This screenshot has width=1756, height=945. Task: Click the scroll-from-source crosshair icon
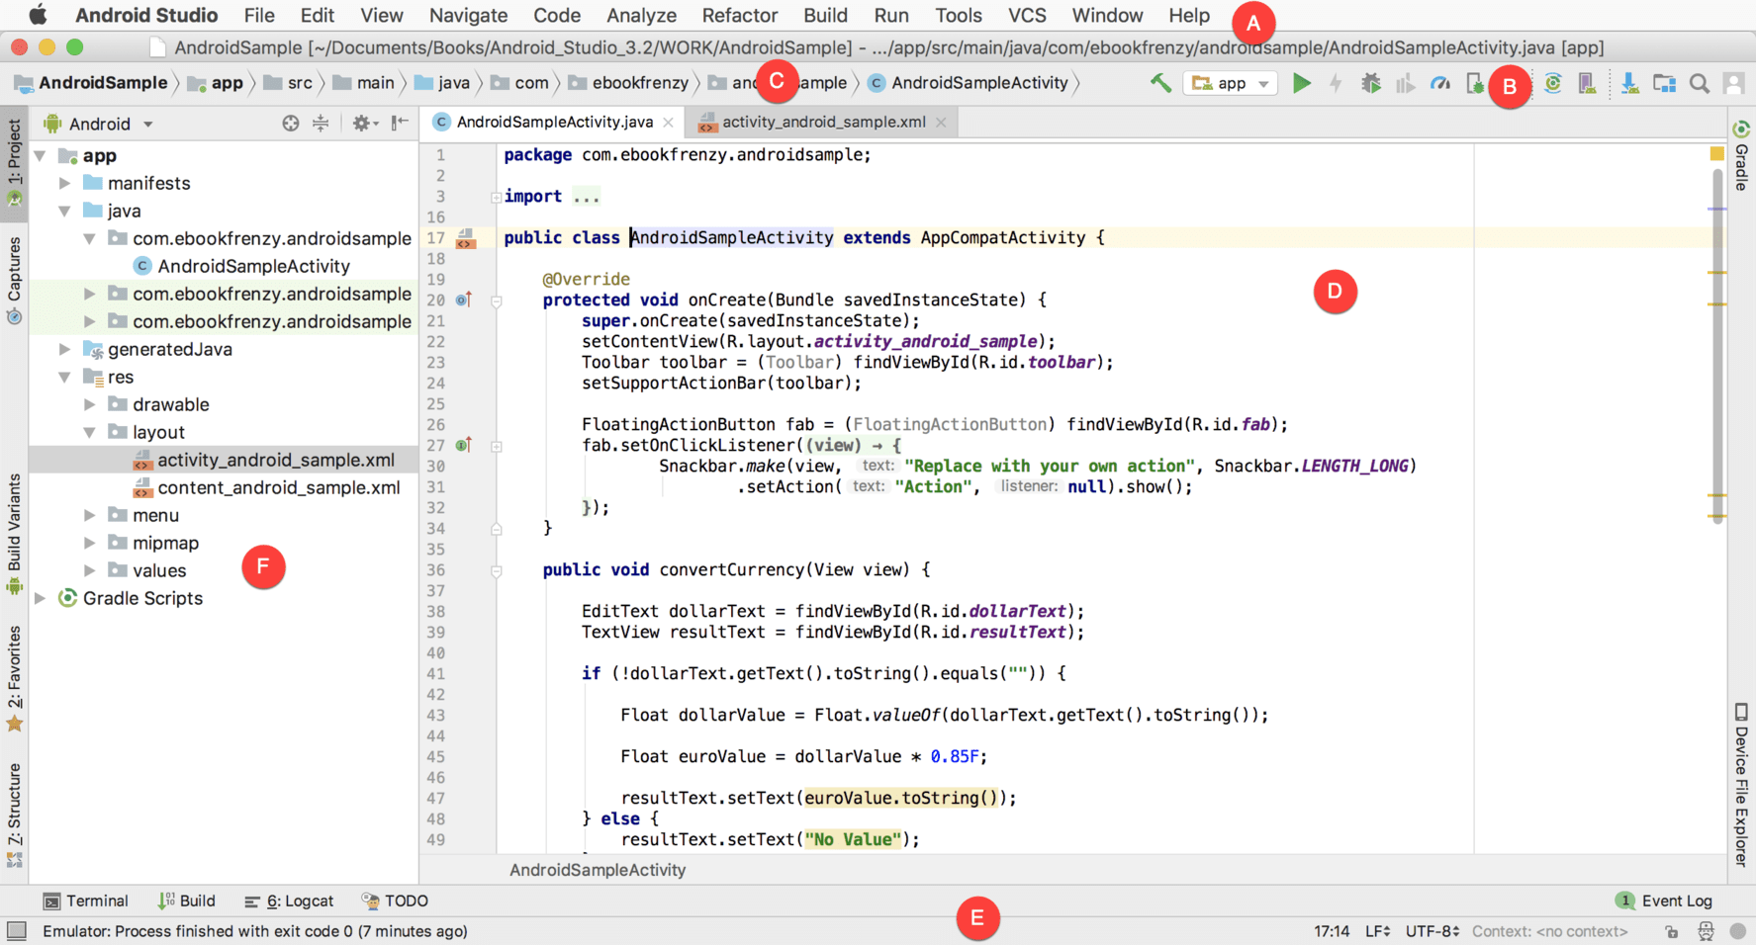(x=290, y=124)
